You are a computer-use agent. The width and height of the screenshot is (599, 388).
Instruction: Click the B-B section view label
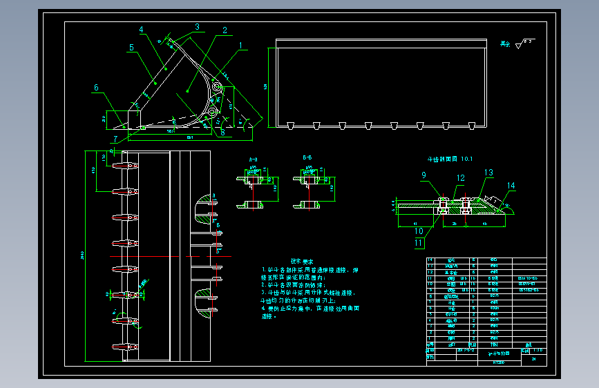[307, 157]
